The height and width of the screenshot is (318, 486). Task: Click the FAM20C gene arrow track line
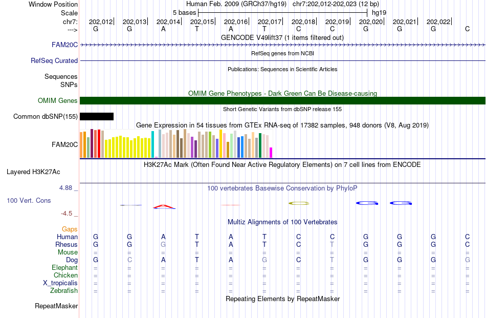[283, 45]
